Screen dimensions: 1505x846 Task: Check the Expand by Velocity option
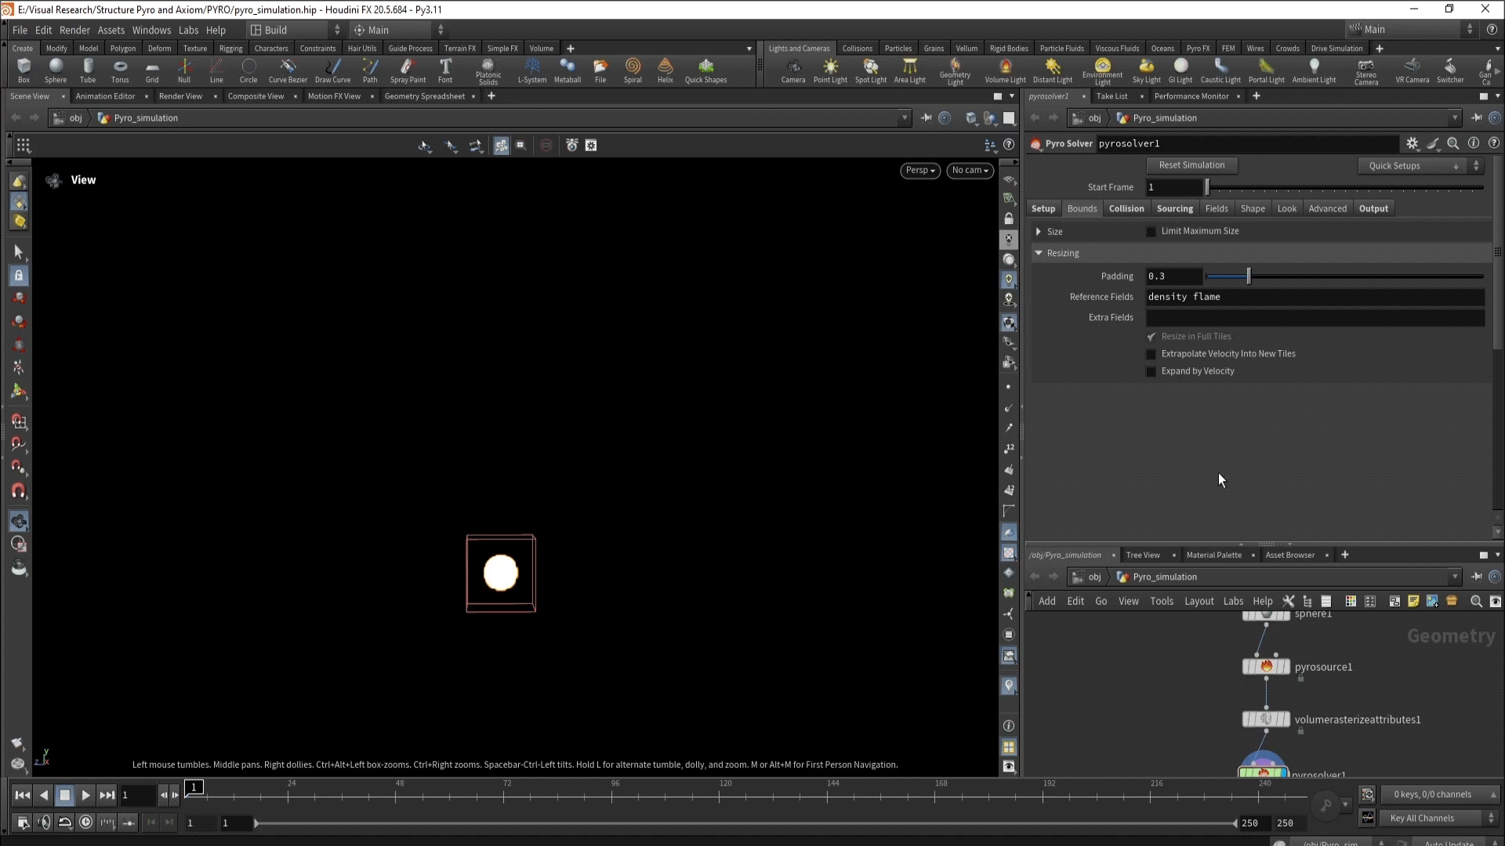(x=1151, y=371)
